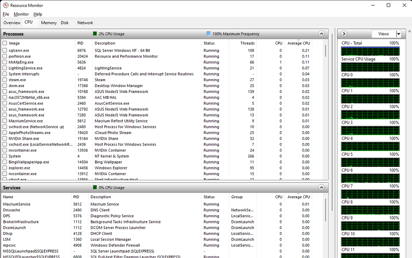
Task: Check the System Interrupts checkbox
Action: [x=5, y=74]
